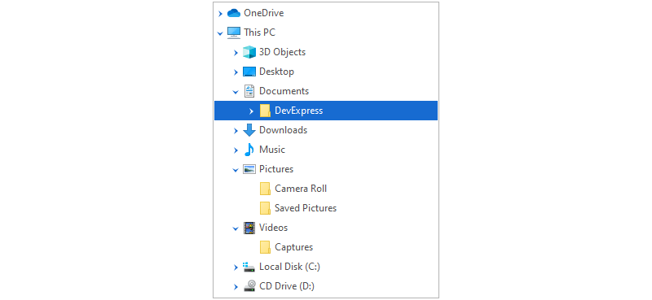Screen dimensions: 652x300
Task: Collapse the Pictures node
Action: pyautogui.click(x=236, y=170)
